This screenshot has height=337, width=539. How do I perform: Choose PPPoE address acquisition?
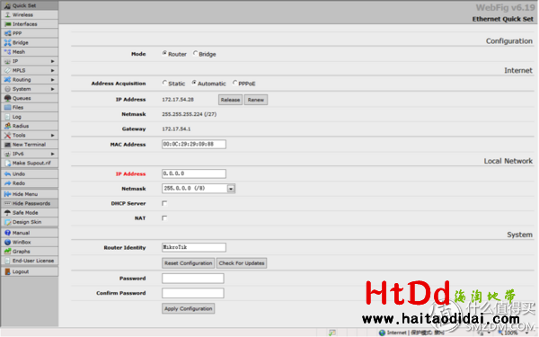click(234, 83)
